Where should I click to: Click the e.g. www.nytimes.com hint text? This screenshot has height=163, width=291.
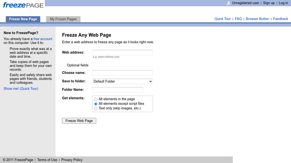pos(106,57)
